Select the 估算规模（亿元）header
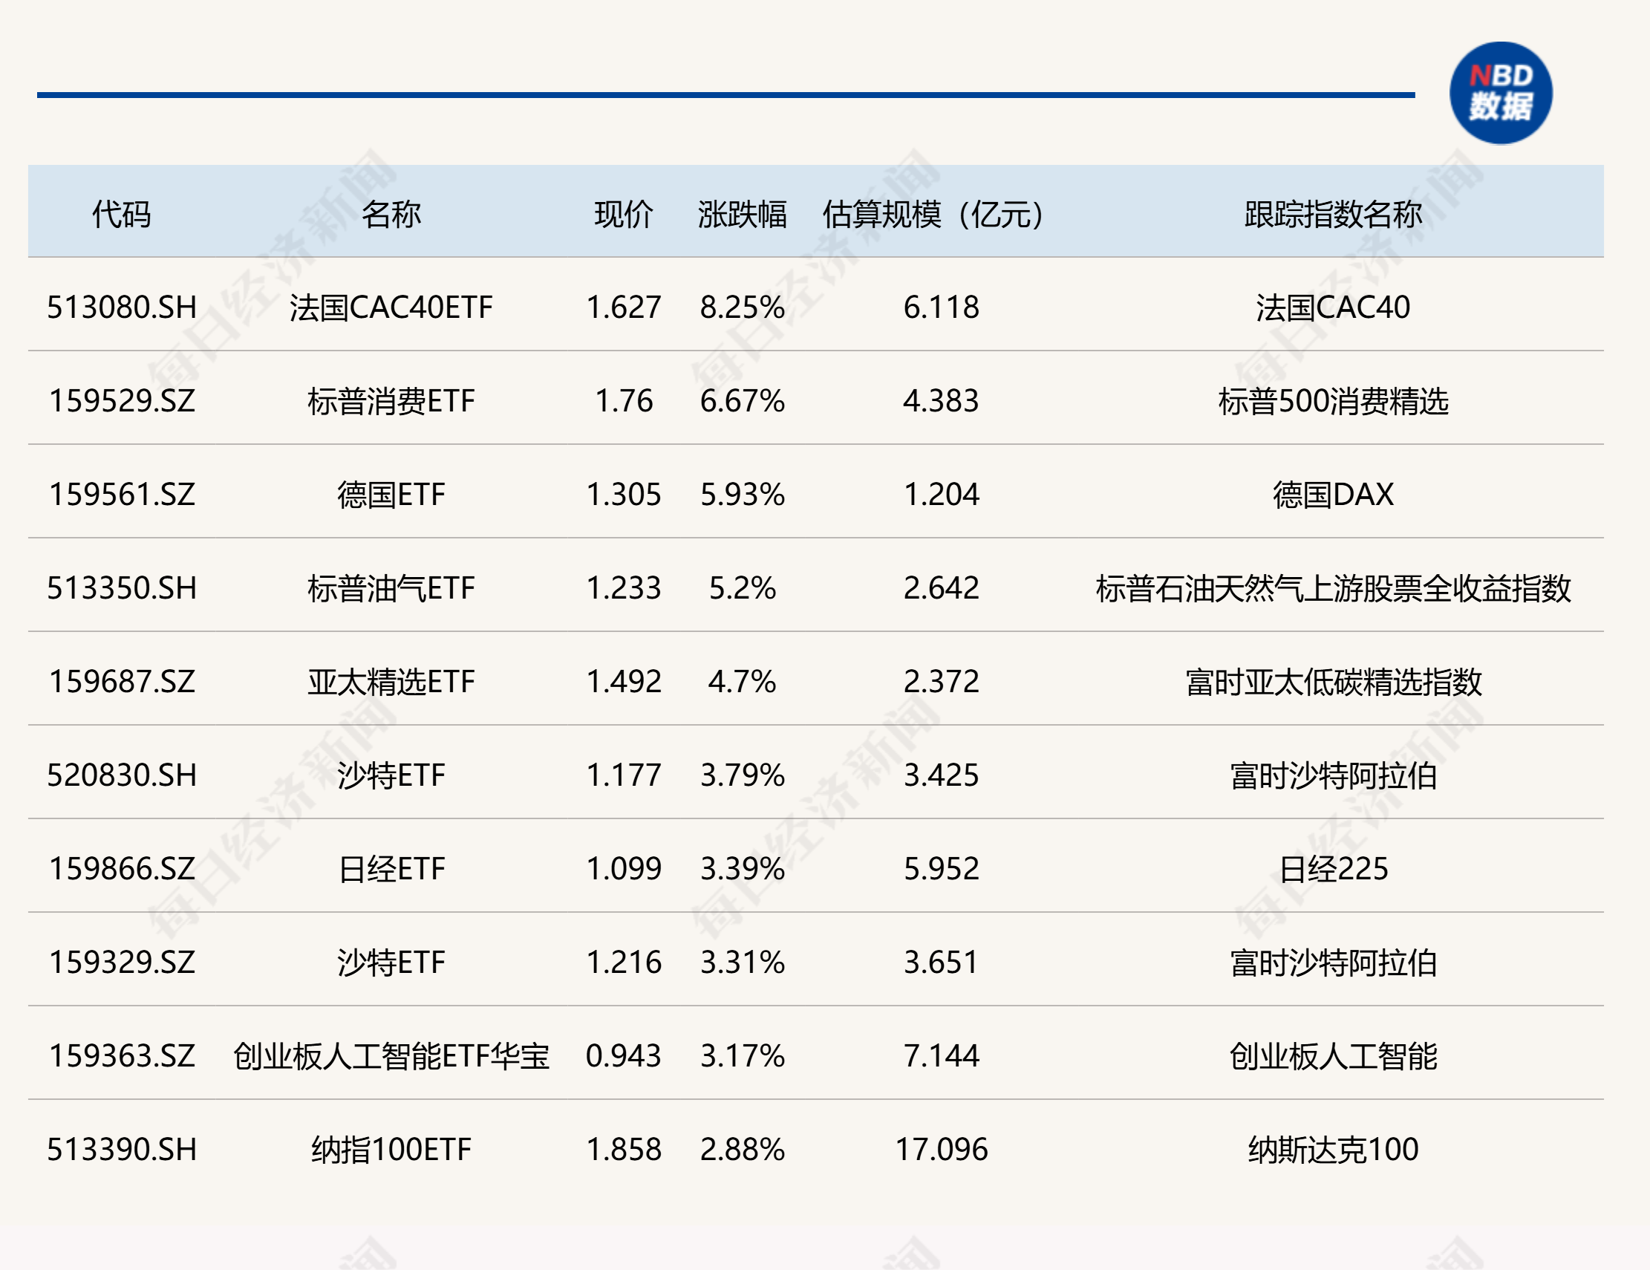The height and width of the screenshot is (1270, 1650). (930, 214)
